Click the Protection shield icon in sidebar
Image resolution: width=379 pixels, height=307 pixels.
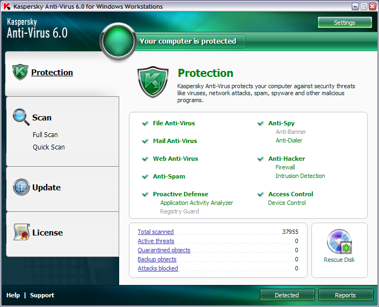(x=20, y=72)
